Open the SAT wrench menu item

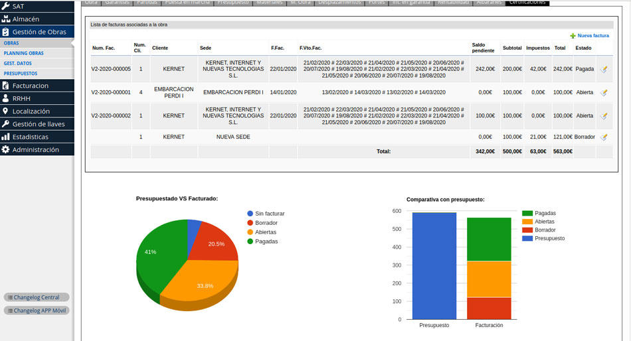point(37,6)
